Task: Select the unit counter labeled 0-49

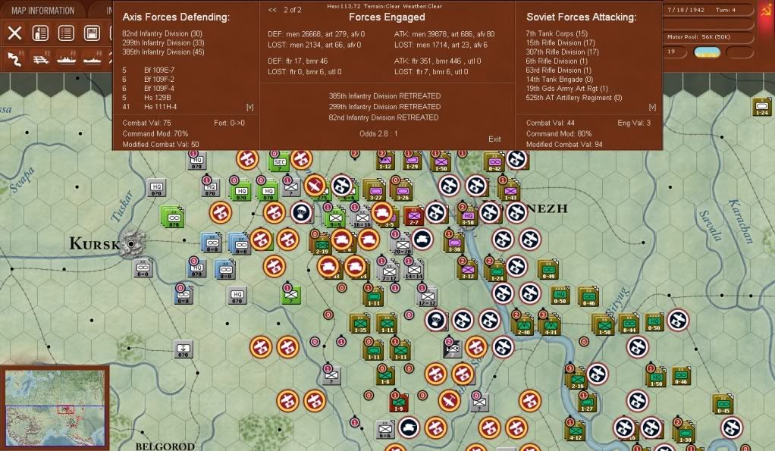Action: coord(548,270)
